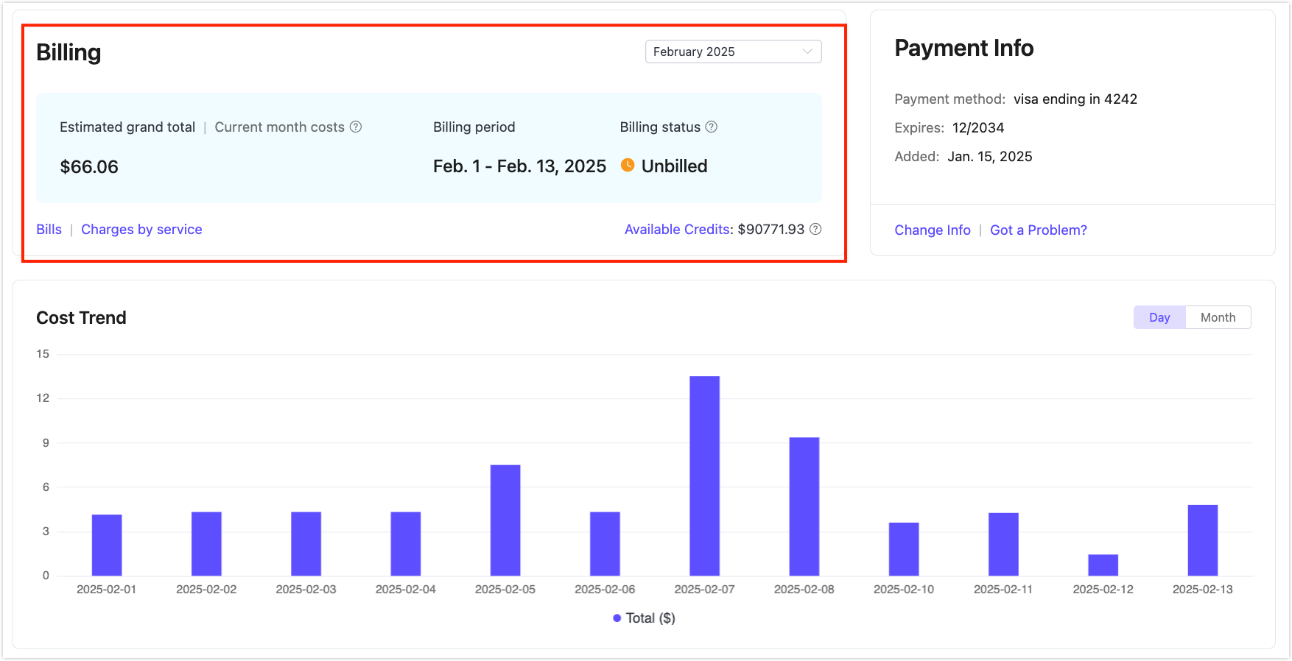Click the $90771.93 credits amount
1292x661 pixels.
tap(771, 229)
